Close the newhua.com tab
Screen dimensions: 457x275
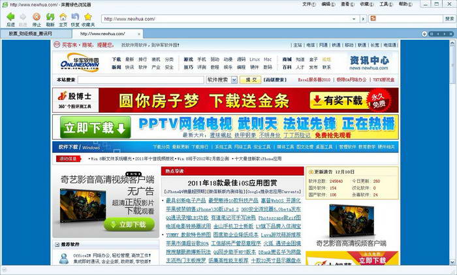pos(139,34)
